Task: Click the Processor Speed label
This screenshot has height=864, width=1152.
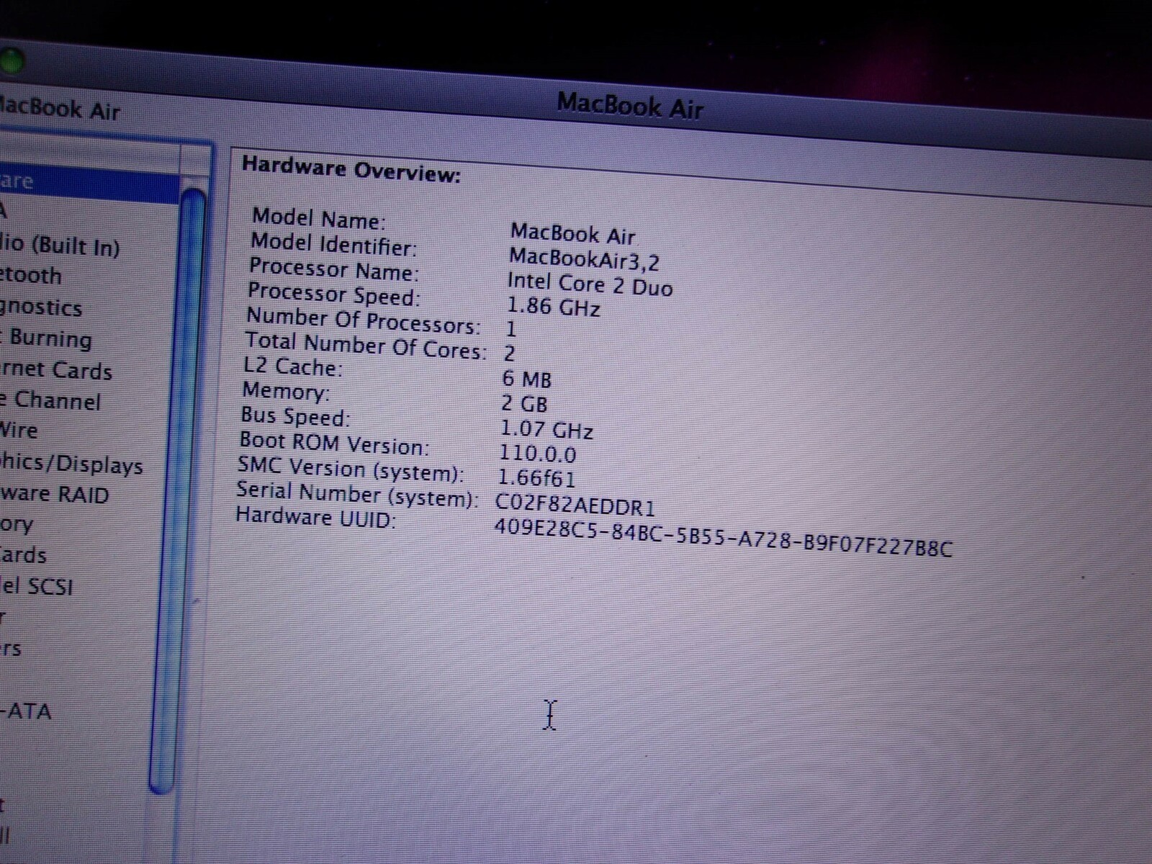Action: (334, 294)
